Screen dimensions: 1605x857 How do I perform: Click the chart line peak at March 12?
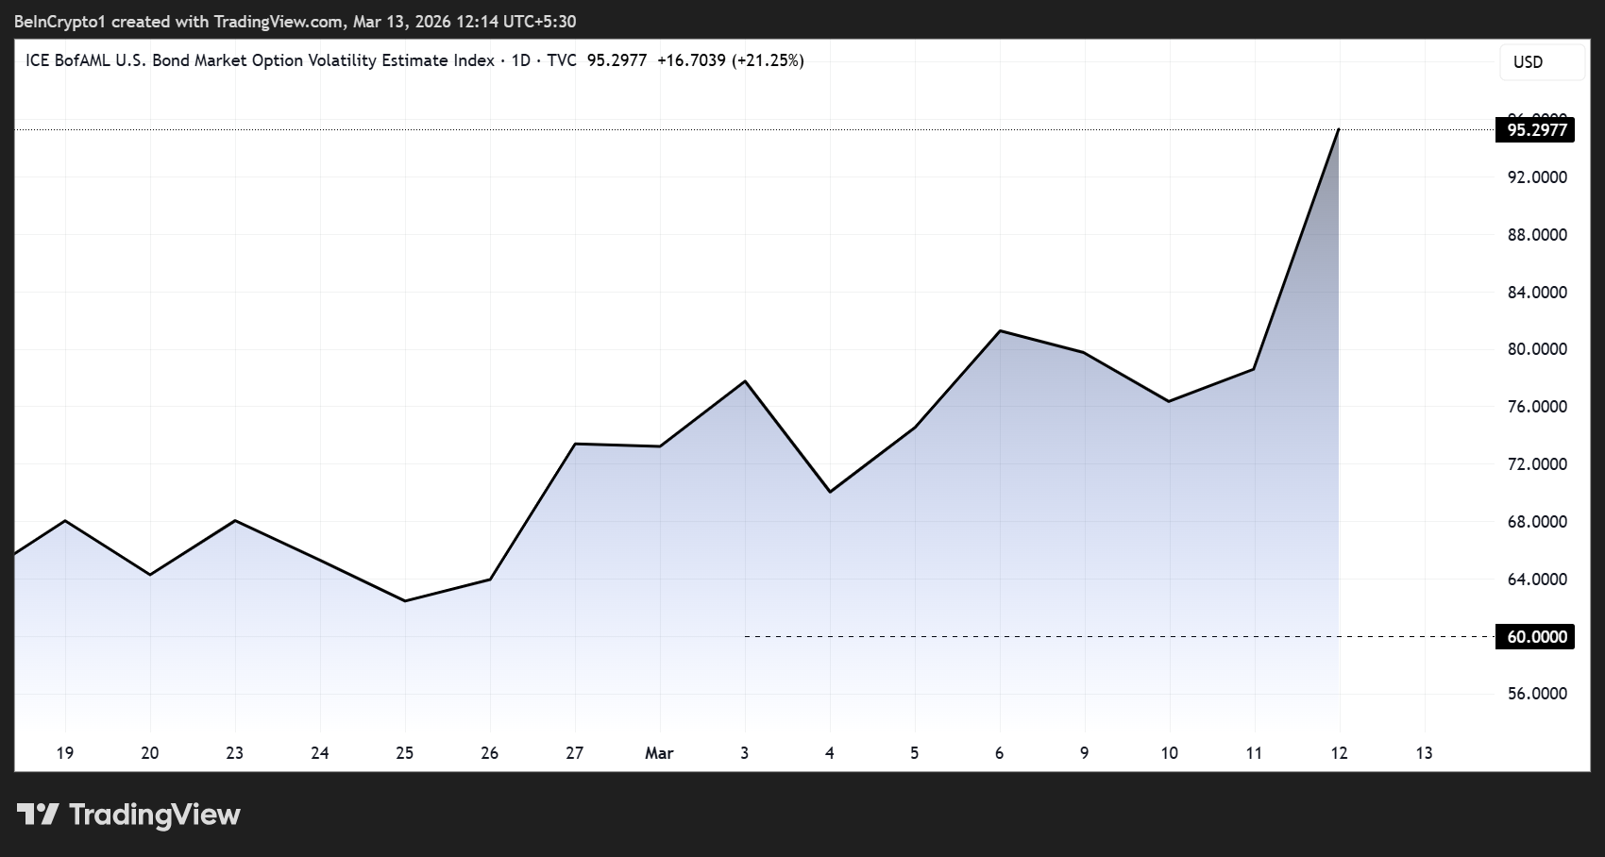point(1339,129)
